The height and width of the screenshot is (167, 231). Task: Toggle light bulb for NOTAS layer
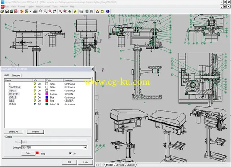35,97
